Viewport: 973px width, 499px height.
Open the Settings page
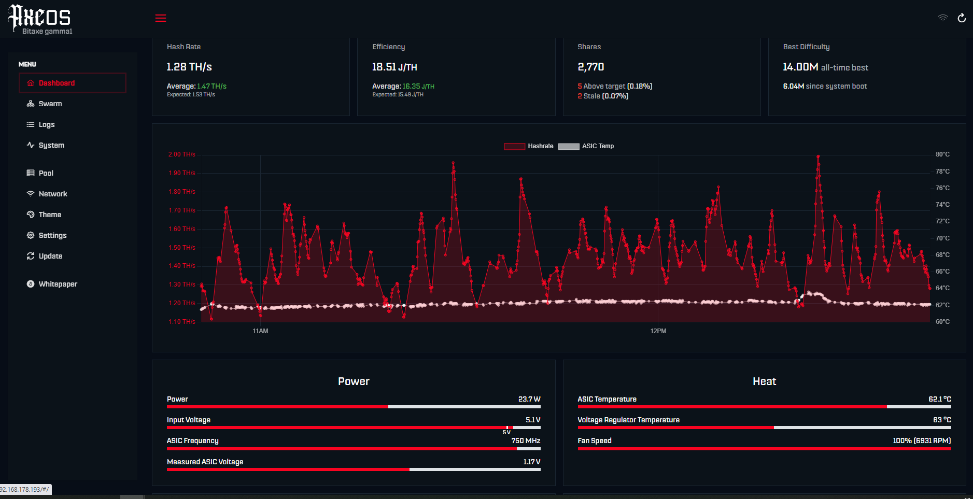coord(73,235)
